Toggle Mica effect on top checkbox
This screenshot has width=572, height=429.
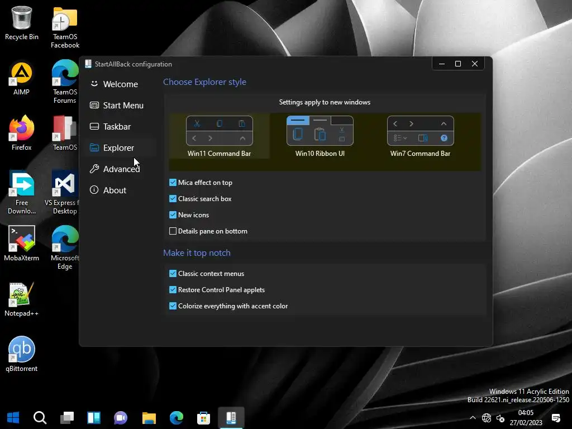click(x=173, y=183)
